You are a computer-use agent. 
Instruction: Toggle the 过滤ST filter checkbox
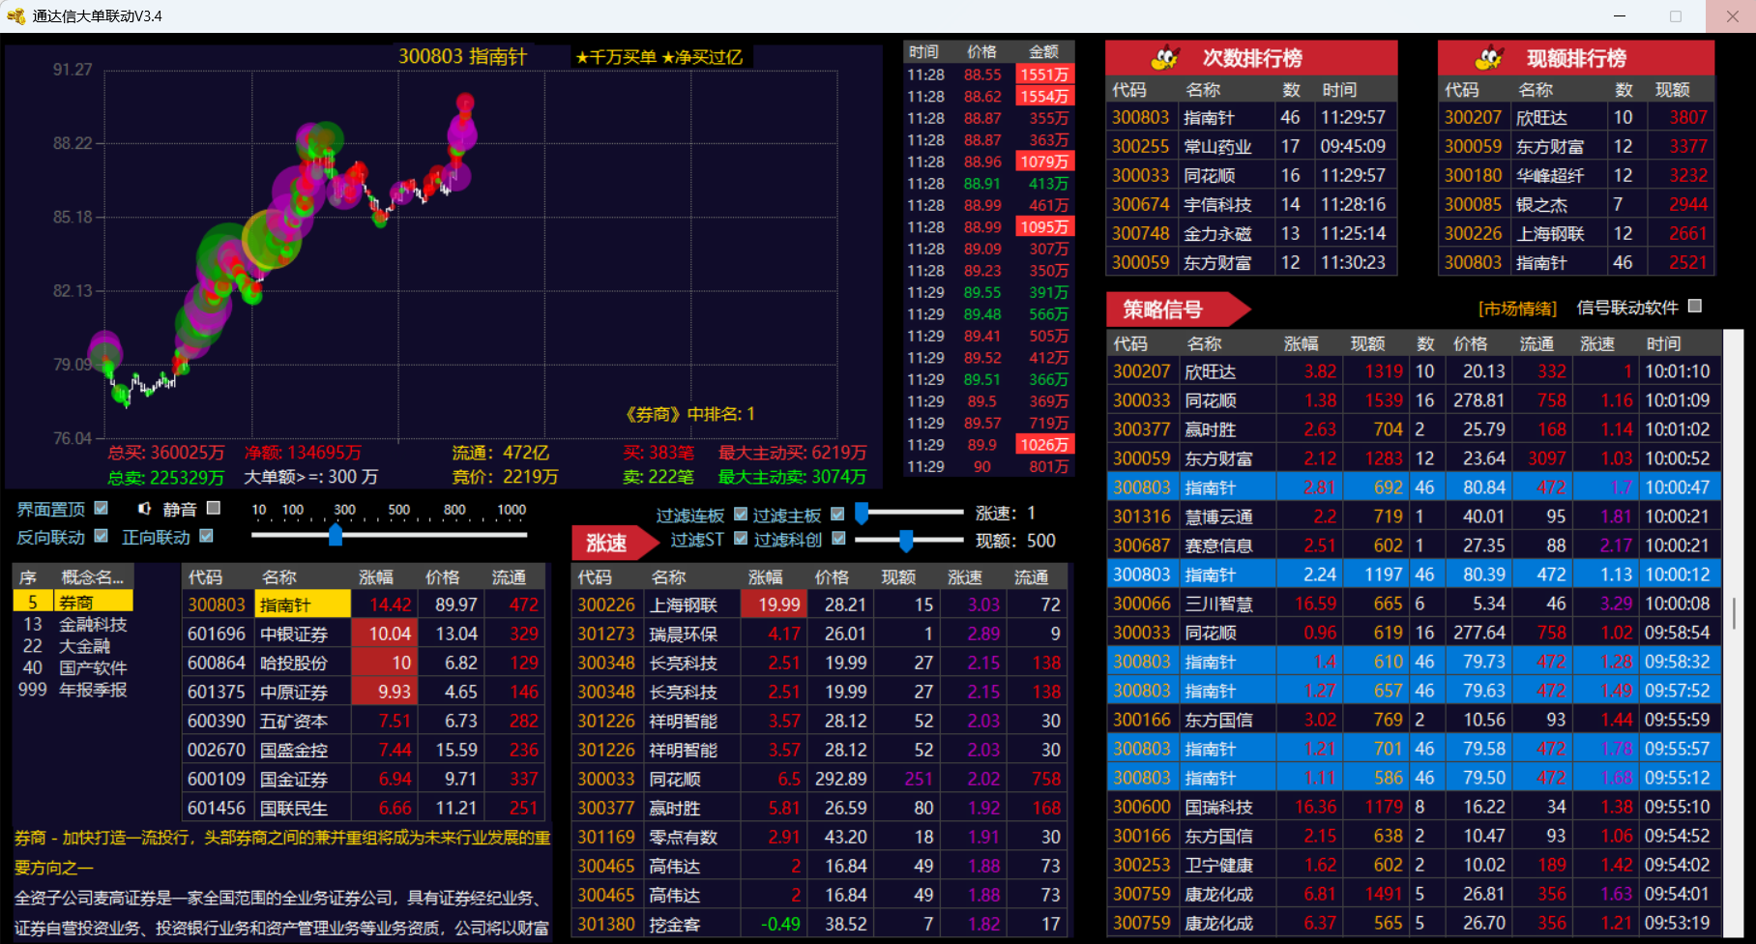point(741,539)
